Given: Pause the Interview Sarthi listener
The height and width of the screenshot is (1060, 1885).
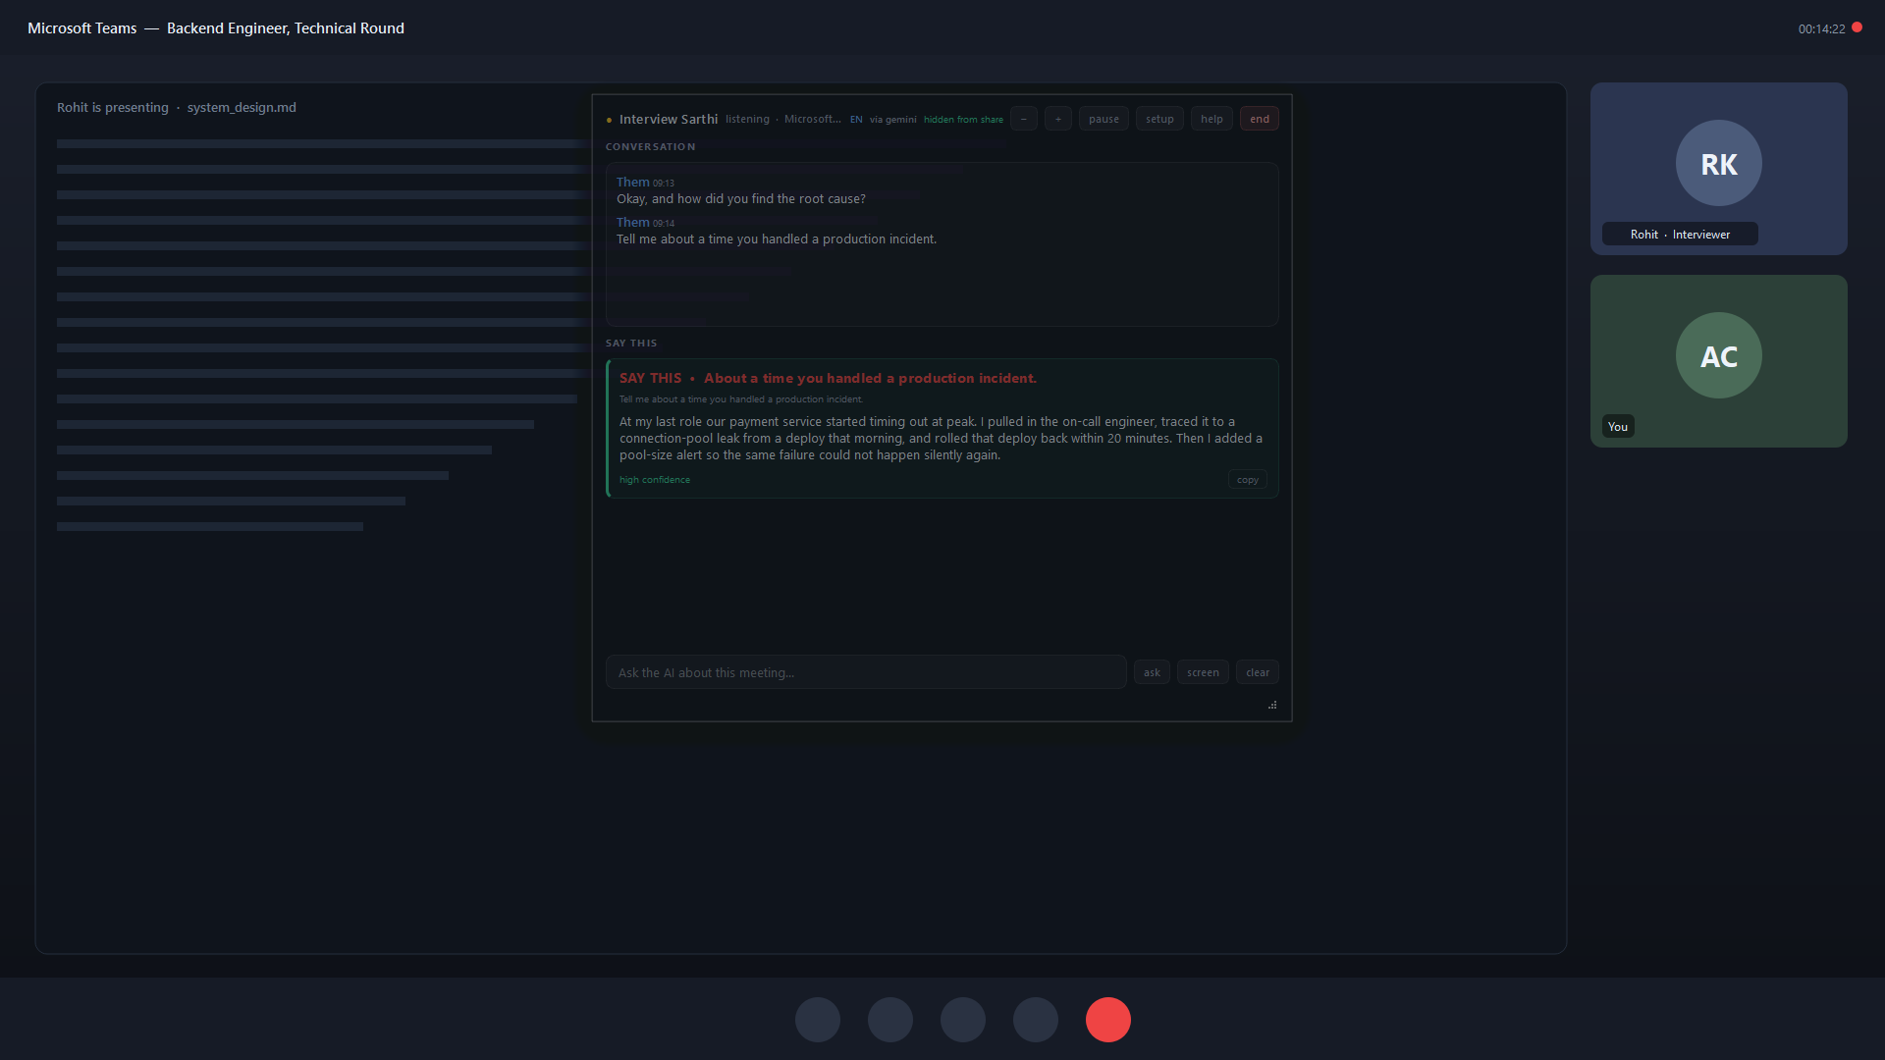Looking at the screenshot, I should click(x=1104, y=119).
